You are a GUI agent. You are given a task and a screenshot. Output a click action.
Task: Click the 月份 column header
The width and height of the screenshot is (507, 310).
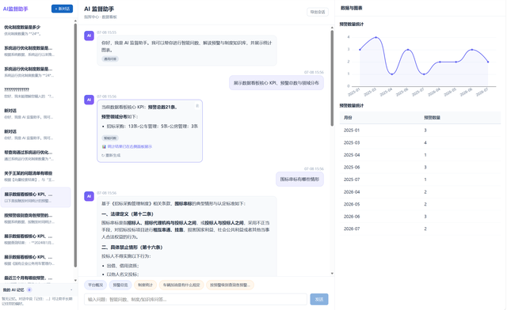348,118
